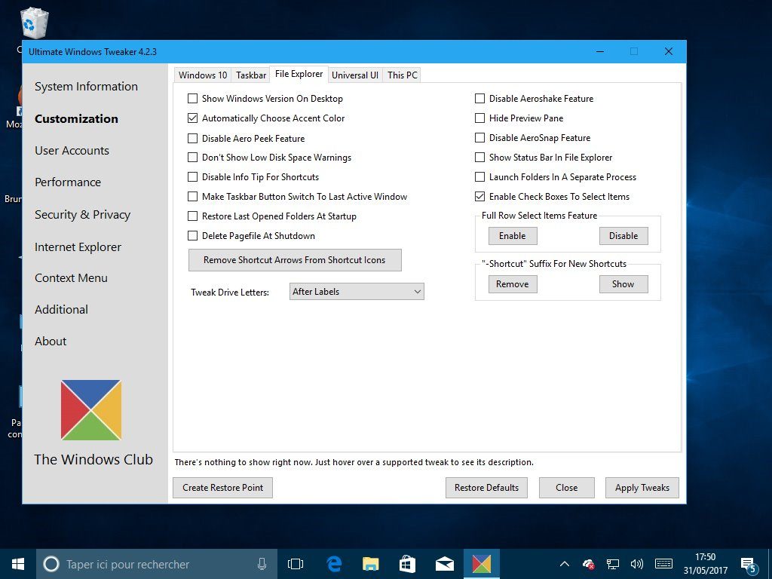Screen dimensions: 772x579
Task: Click the Recycle Bin desktop icon
Action: pyautogui.click(x=34, y=23)
